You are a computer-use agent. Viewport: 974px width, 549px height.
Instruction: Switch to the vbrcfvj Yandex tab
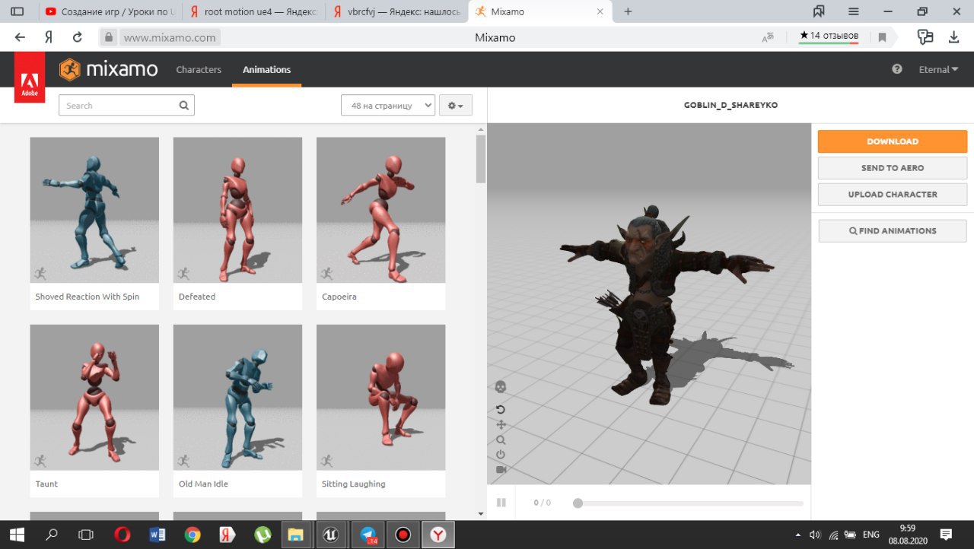397,11
